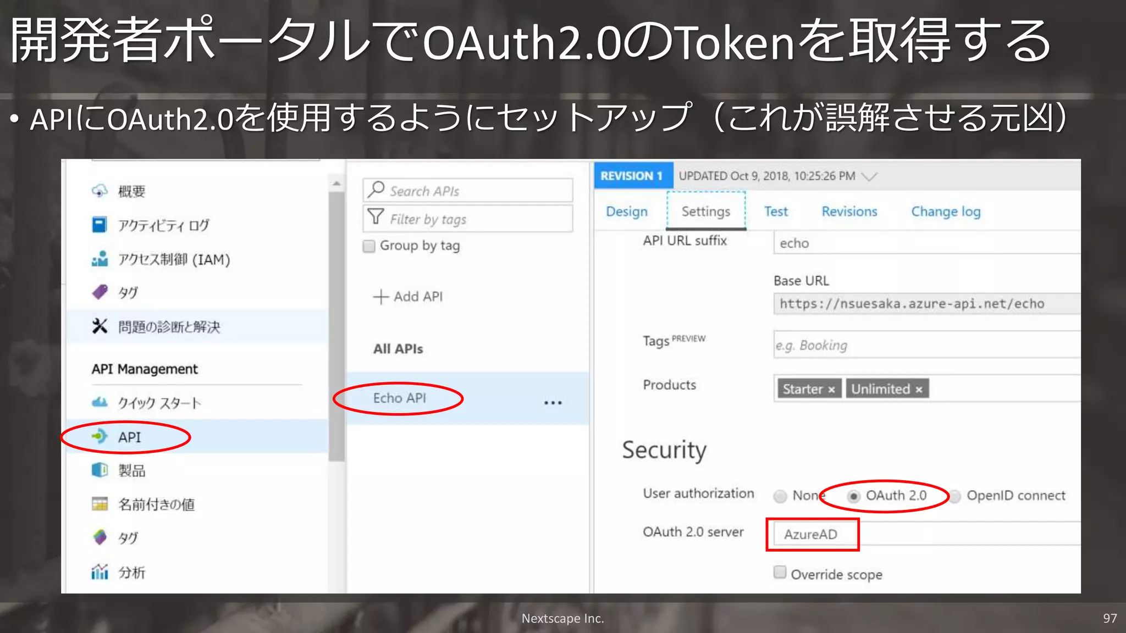Open the Revisions tab
This screenshot has width=1126, height=633.
point(849,212)
